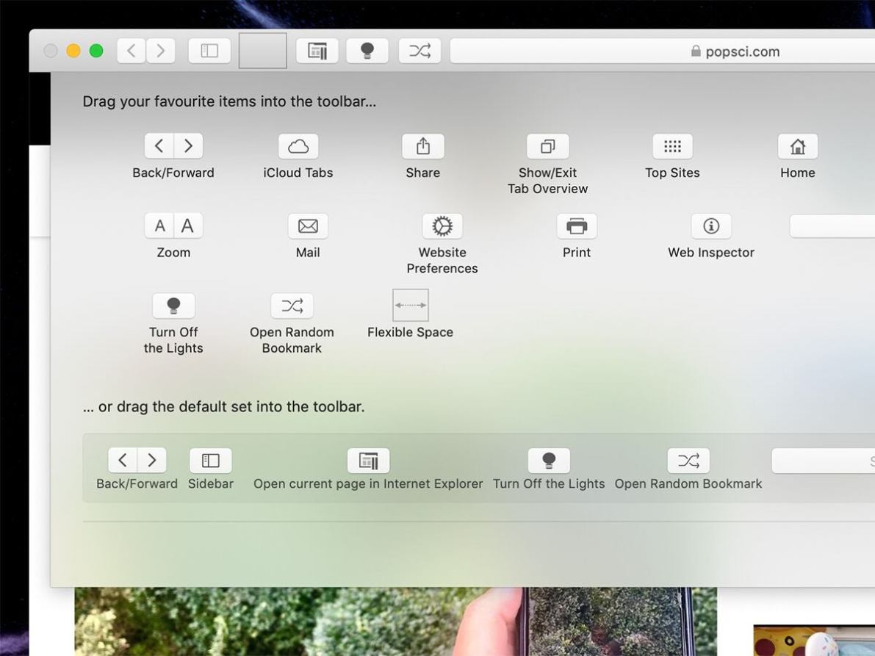Click the empty tab thumbnail in the toolbar
This screenshot has height=656, width=875.
pyautogui.click(x=262, y=50)
